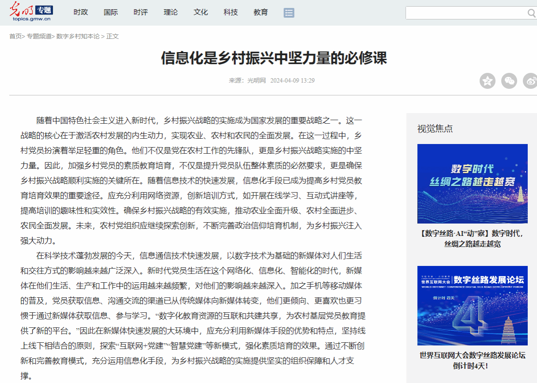Open the more channels list icon

[289, 12]
